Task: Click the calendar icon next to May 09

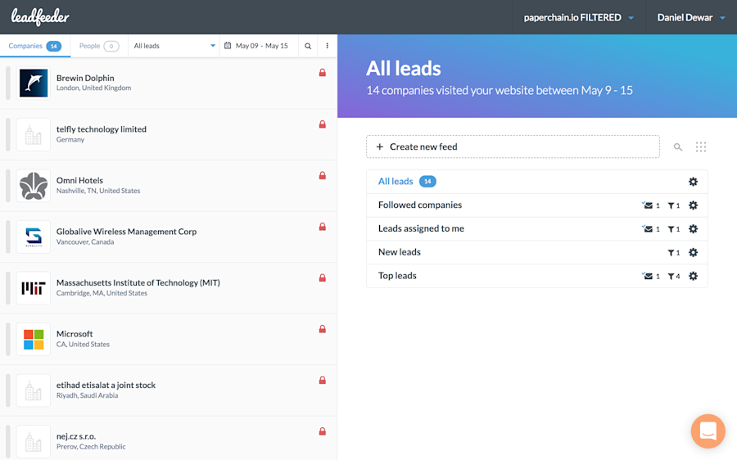Action: coord(228,46)
